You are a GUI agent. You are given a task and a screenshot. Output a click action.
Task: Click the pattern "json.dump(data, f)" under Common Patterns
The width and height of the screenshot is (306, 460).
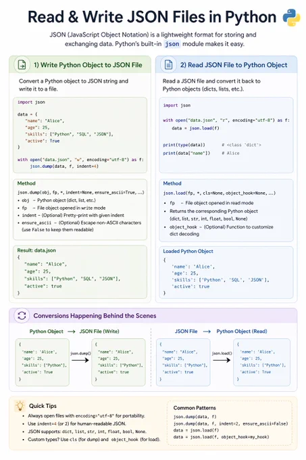coord(195,417)
